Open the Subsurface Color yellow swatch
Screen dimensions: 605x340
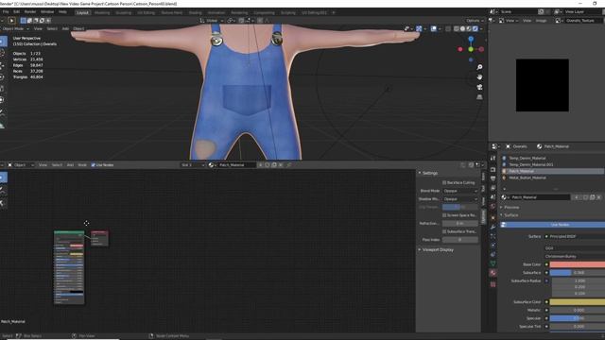coord(578,302)
